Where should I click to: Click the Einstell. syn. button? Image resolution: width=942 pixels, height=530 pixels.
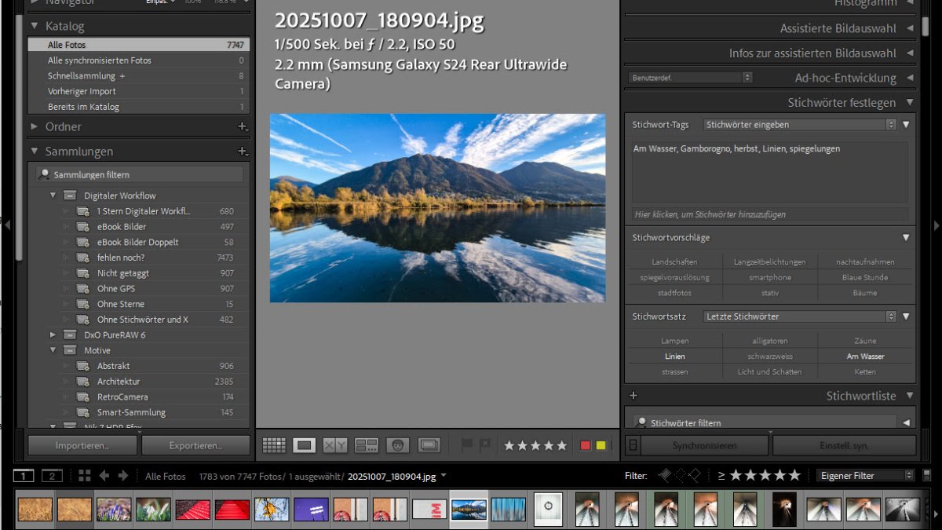point(844,445)
